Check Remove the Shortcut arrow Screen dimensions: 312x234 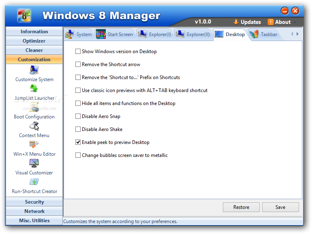78,64
